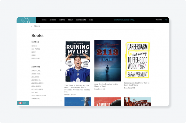Screen dimensions: 186x123
Task: Click the breadcrumb arrow before Books
Action: 32,26
